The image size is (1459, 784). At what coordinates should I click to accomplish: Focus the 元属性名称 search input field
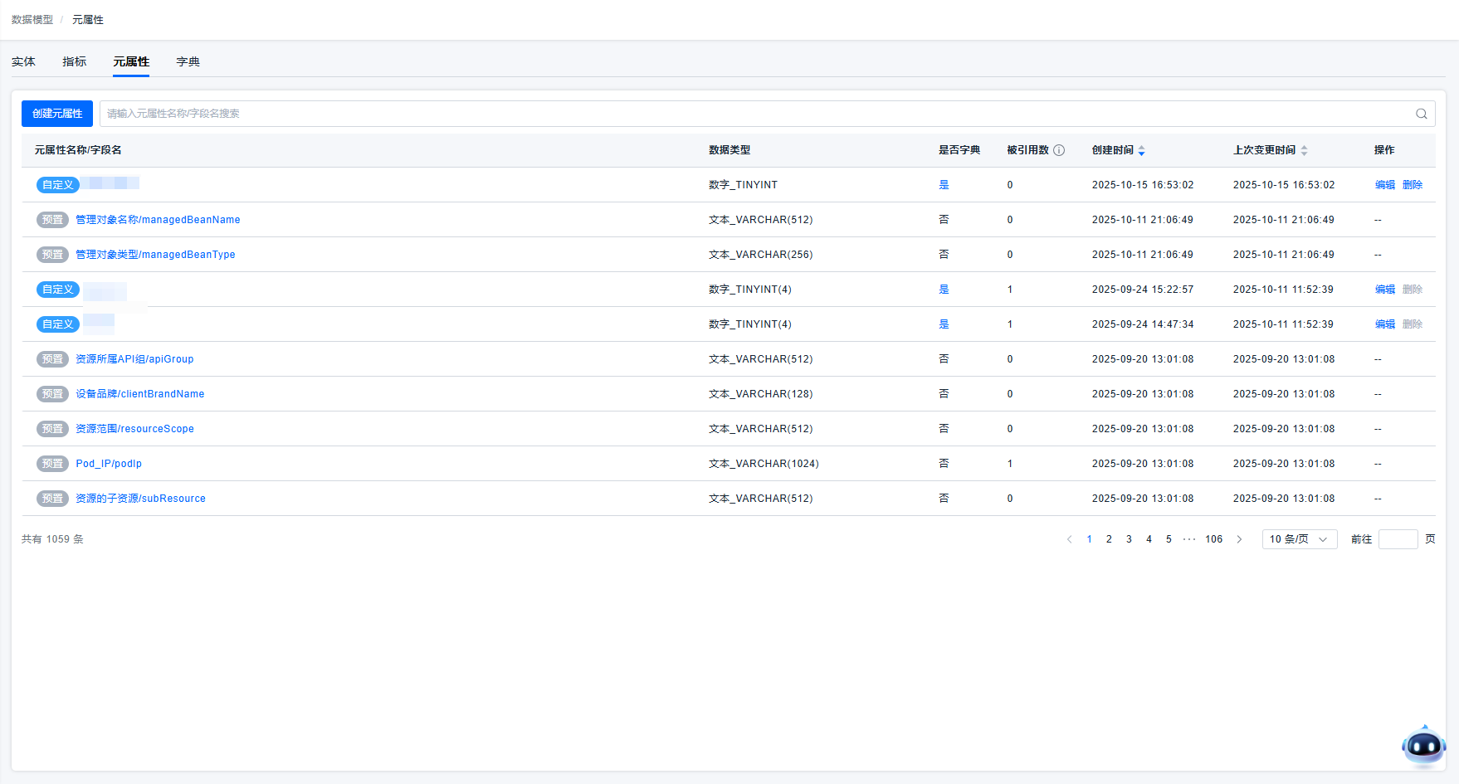(747, 114)
